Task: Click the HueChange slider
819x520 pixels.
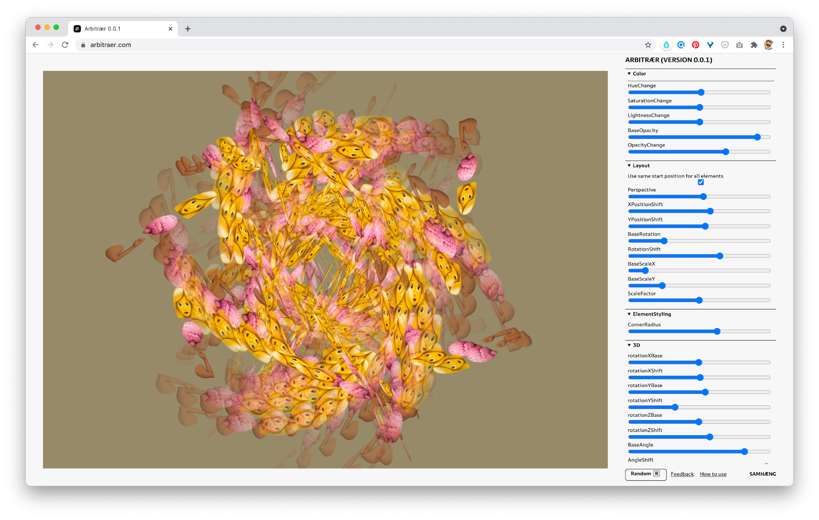Action: (x=699, y=93)
